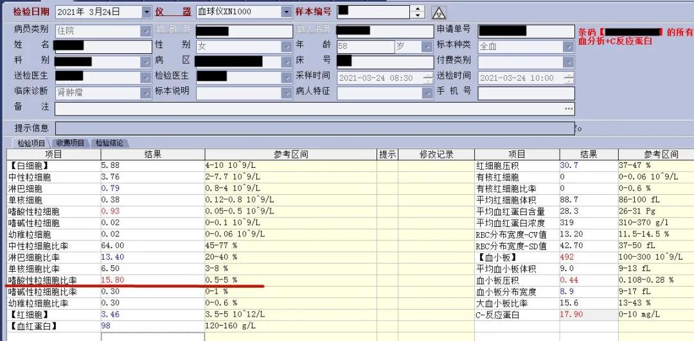The image size is (694, 341).
Task: Adjust the 采样时间 spinner
Action: [427, 78]
